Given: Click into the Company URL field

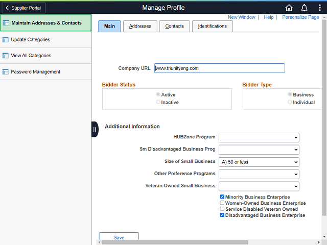Looking at the screenshot, I should 219,68.
